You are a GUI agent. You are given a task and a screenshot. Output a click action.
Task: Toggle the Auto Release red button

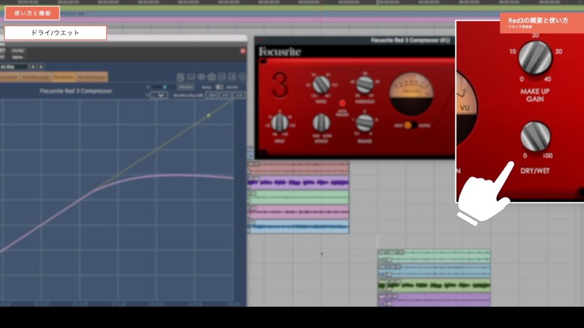click(x=342, y=103)
